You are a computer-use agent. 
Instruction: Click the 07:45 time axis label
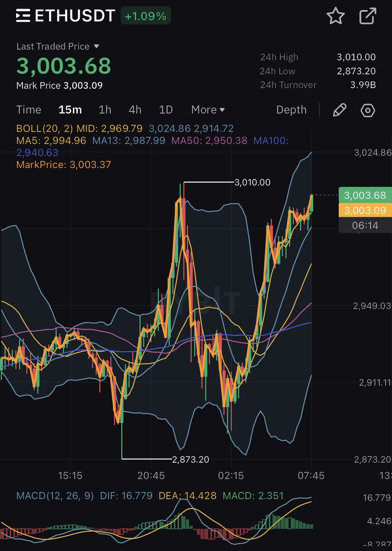point(312,476)
